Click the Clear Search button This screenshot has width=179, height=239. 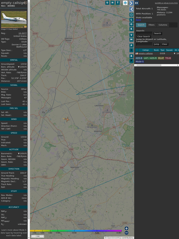[144, 36]
